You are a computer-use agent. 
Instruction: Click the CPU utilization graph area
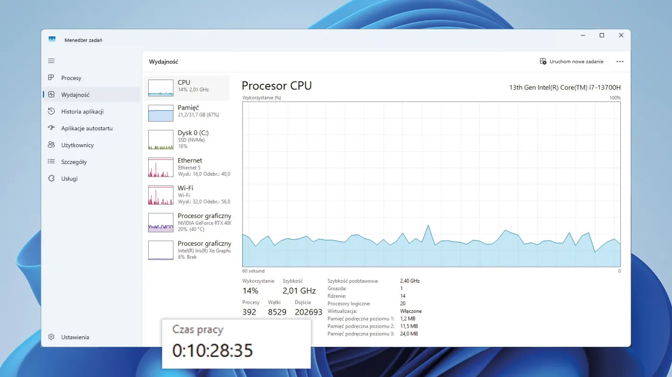[432, 184]
